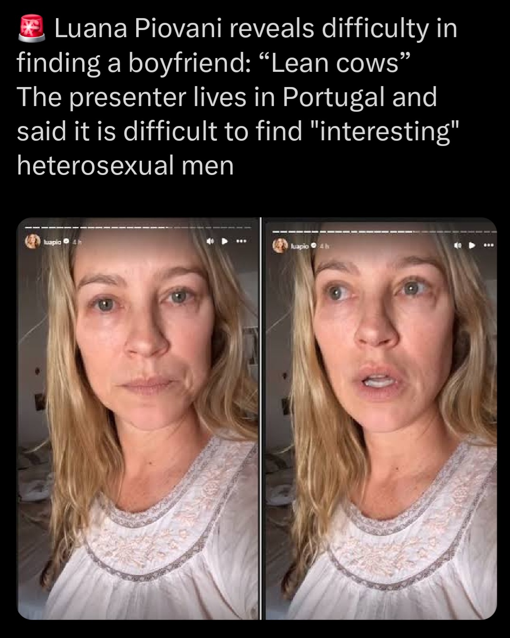
Task: Click the verified badge on right story
Action: [x=314, y=246]
